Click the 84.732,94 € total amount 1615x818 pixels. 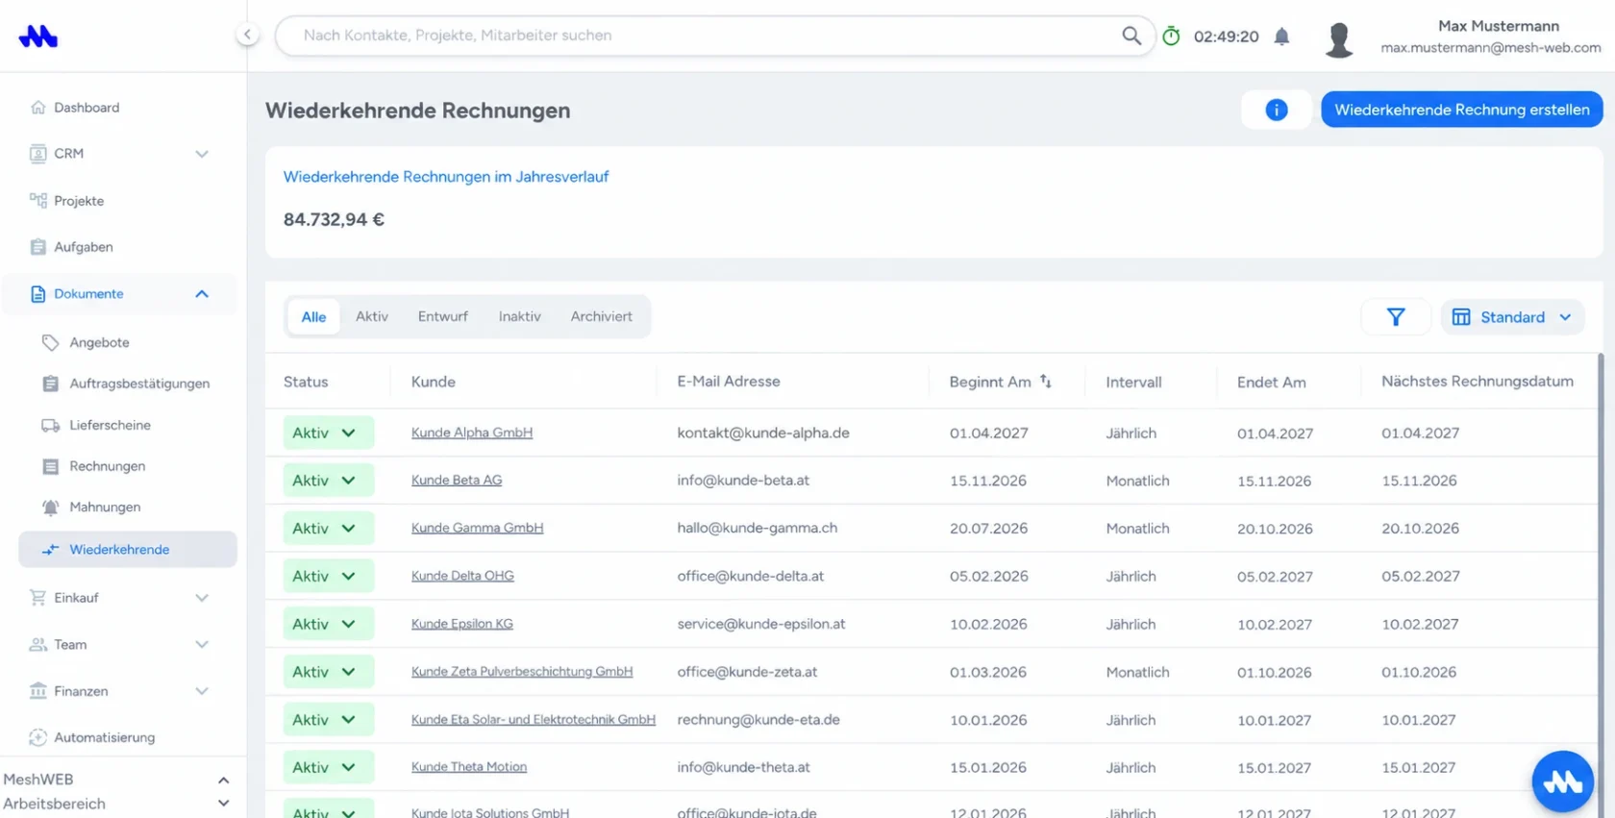pyautogui.click(x=334, y=219)
